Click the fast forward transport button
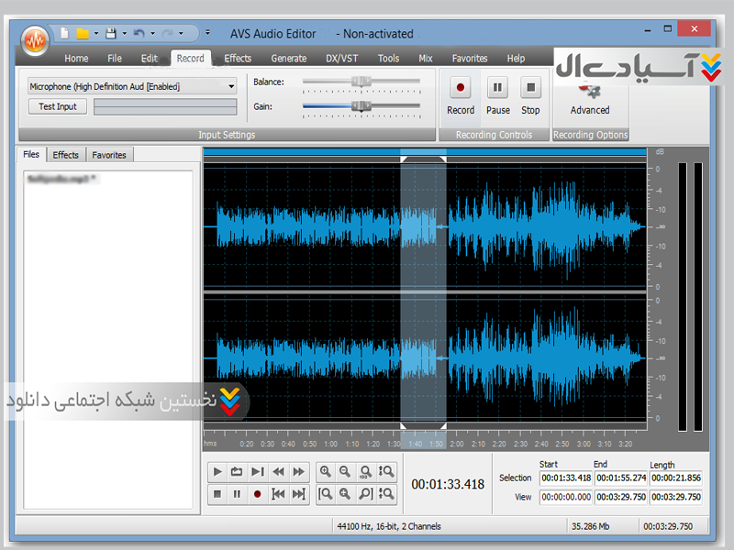Viewport: 734px width, 550px height. tap(298, 472)
